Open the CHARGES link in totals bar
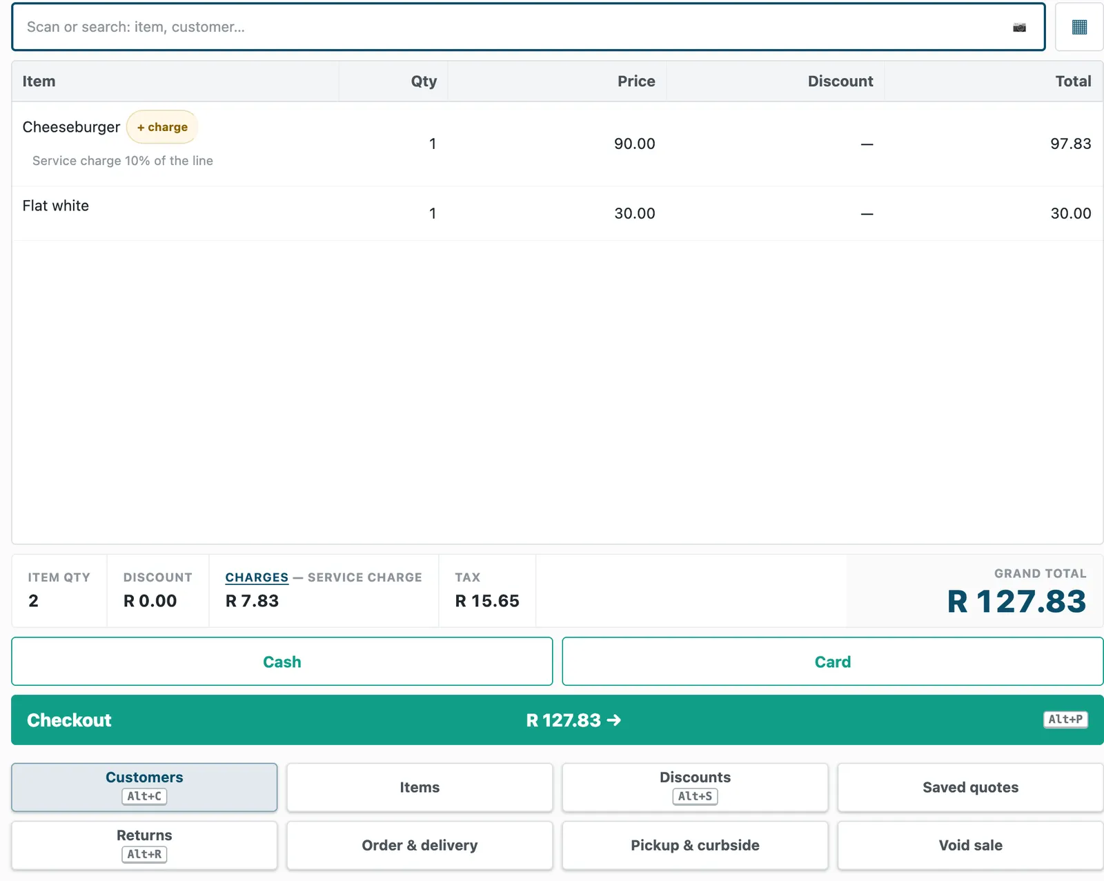Screen dimensions: 1104x881 [257, 577]
